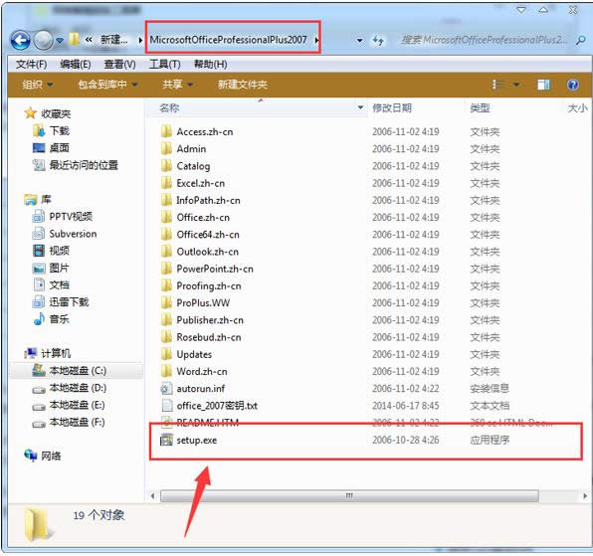Click the Forward navigation arrow button

[x=43, y=40]
